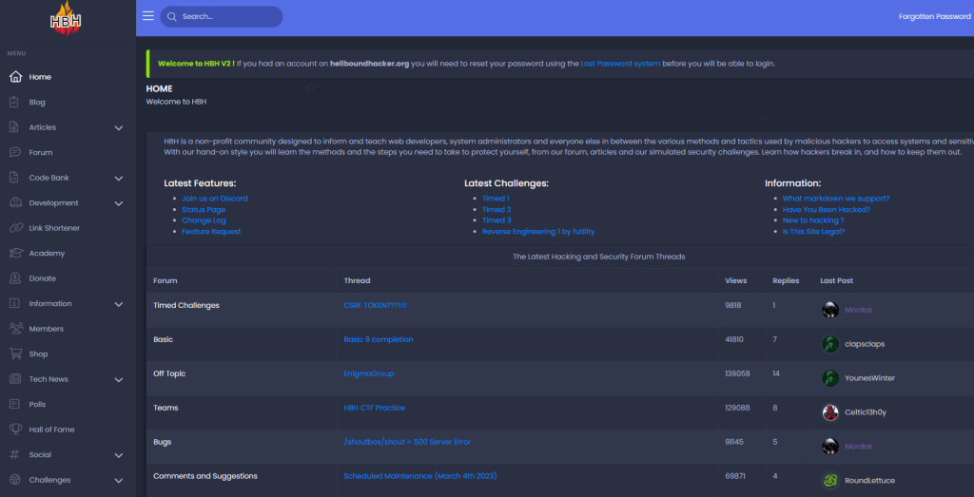Open the Members people icon
Screen dimensions: 974x497
(14, 329)
